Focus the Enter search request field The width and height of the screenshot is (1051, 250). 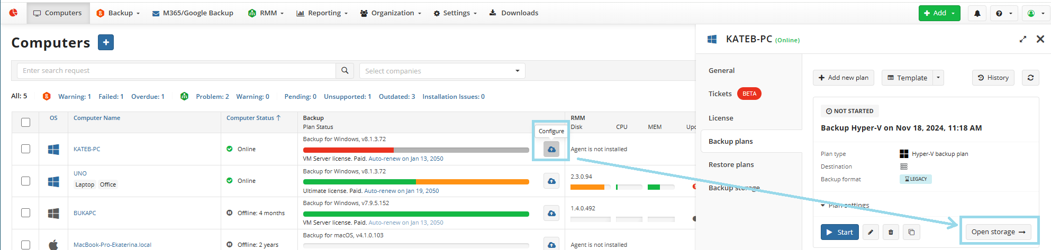click(x=176, y=70)
